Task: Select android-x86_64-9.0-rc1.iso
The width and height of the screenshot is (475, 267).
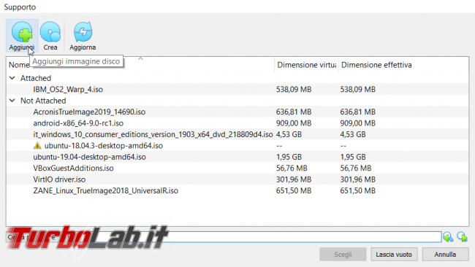Action: [78, 123]
